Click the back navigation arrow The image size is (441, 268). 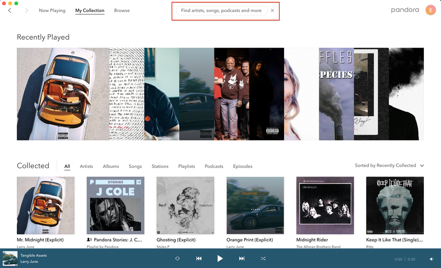10,11
